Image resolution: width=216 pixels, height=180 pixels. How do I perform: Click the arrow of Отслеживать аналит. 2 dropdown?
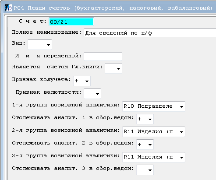tap(150, 145)
